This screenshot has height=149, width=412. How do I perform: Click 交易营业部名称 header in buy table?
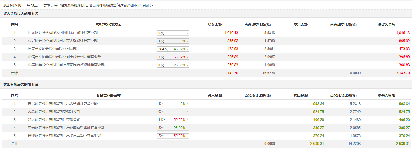point(108,25)
